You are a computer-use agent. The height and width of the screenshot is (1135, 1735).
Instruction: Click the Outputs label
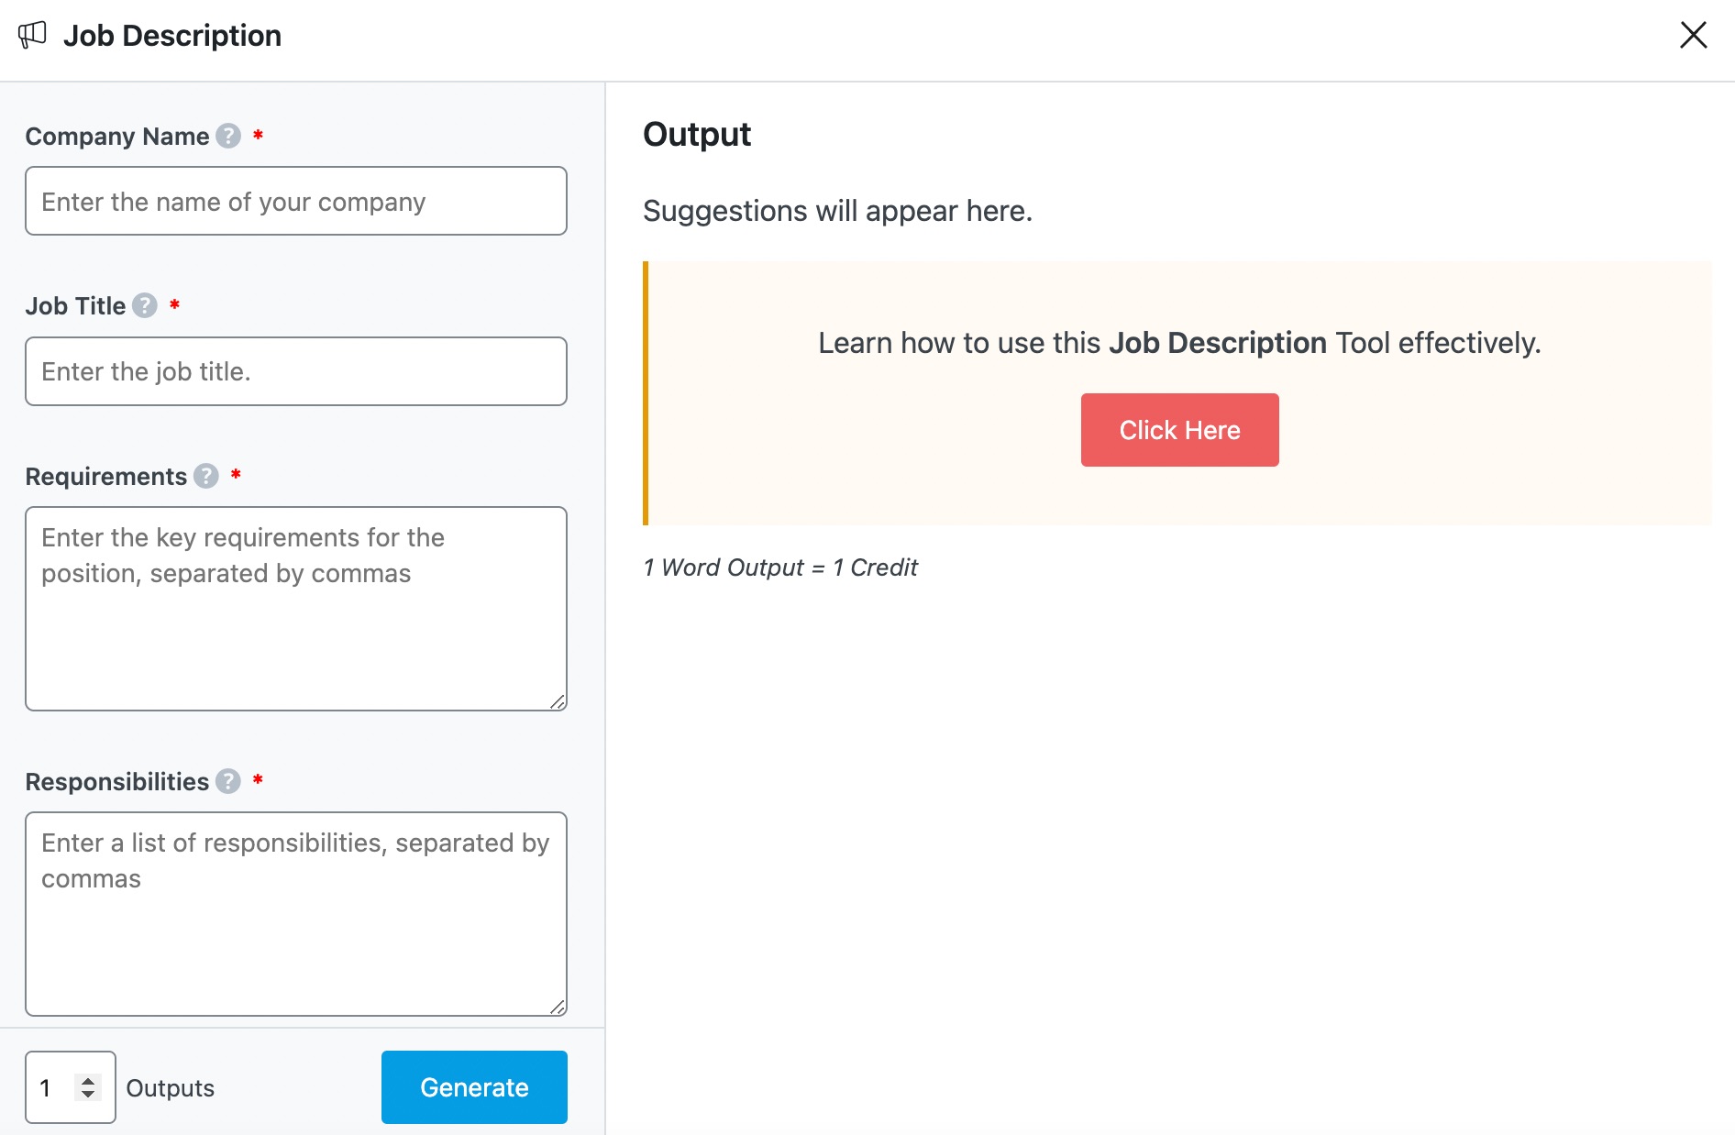(x=171, y=1088)
